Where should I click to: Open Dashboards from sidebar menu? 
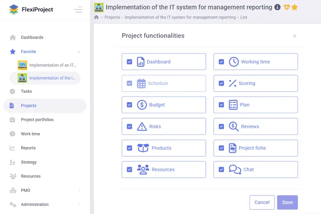32,37
